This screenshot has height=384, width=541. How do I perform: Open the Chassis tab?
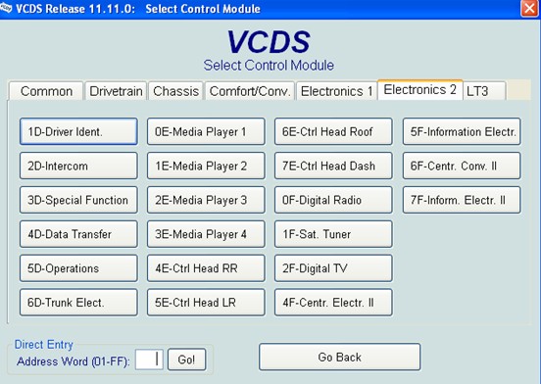point(176,91)
